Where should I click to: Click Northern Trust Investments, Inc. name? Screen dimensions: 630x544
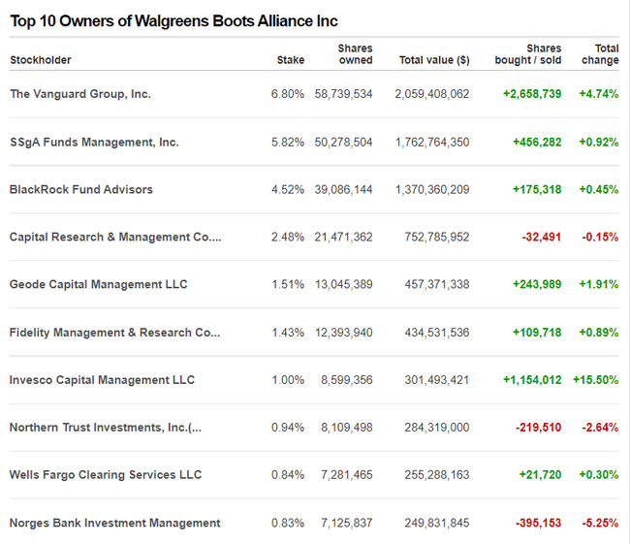[105, 427]
